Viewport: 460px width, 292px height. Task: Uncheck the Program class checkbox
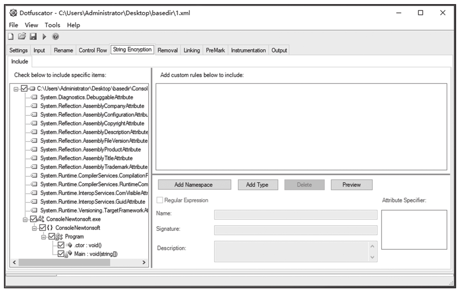point(52,236)
